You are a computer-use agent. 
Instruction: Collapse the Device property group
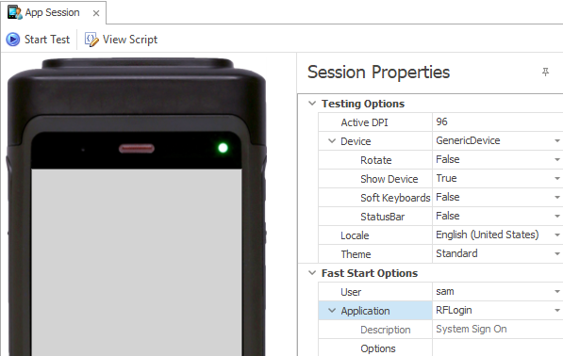coord(332,141)
